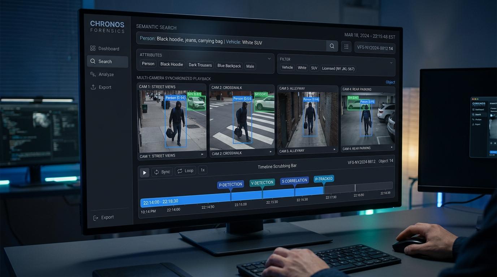
Task: Toggle the Blue Backpack attribute chip
Action: pos(229,66)
